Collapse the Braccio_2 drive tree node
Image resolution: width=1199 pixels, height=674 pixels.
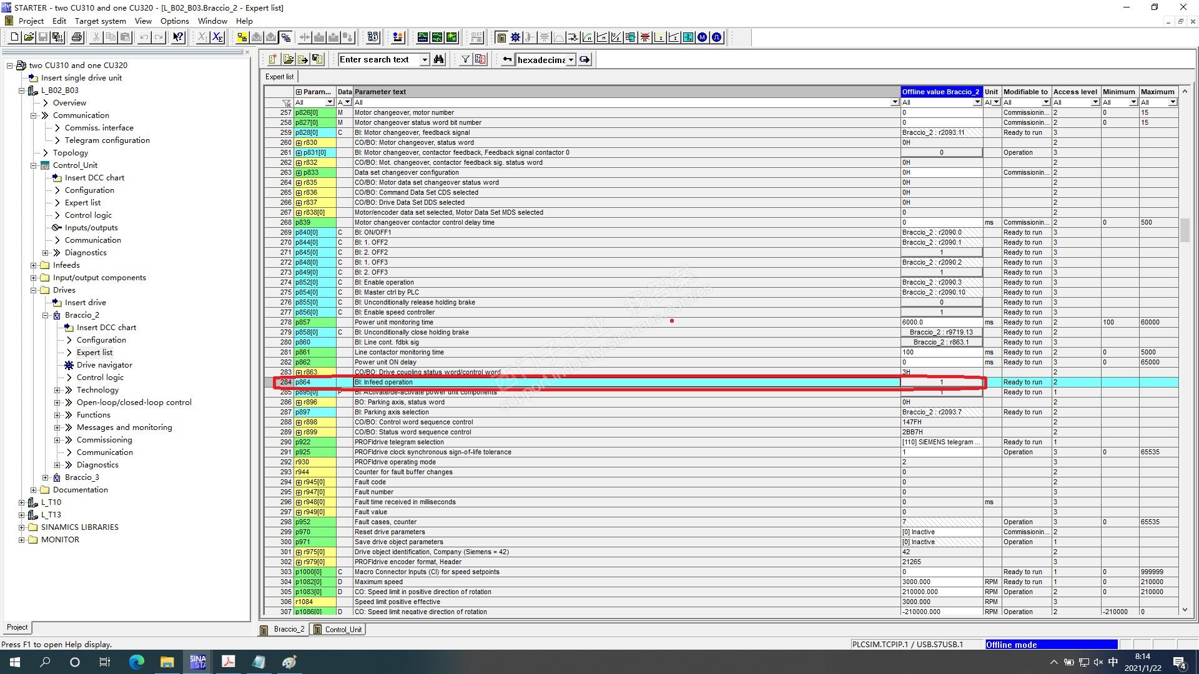[x=46, y=315]
